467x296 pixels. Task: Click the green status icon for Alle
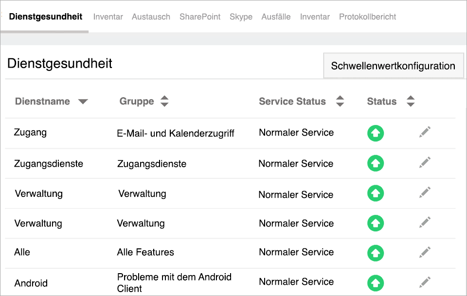point(376,252)
